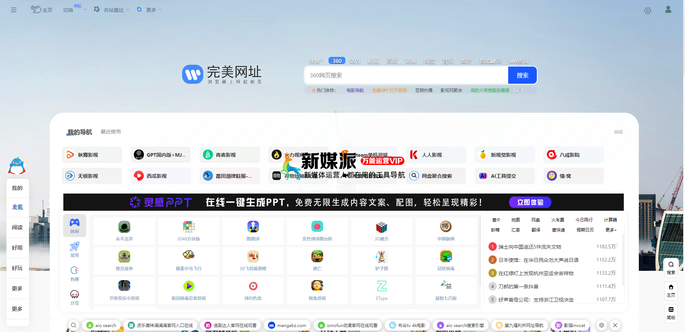685x332 pixels.
Task: Click the games panel vertical scrollbar
Action: tap(480, 250)
